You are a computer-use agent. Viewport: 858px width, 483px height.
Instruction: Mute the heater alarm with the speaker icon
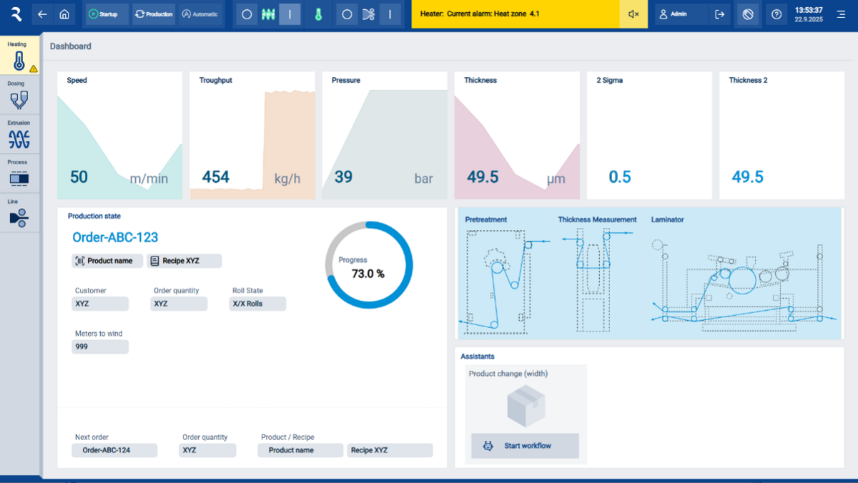[x=632, y=14]
